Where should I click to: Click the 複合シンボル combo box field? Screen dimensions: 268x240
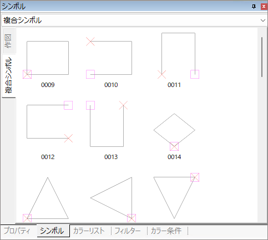(134, 21)
